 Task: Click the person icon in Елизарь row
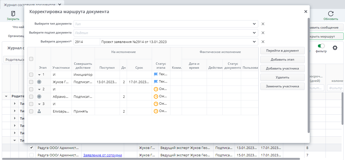(39, 111)
